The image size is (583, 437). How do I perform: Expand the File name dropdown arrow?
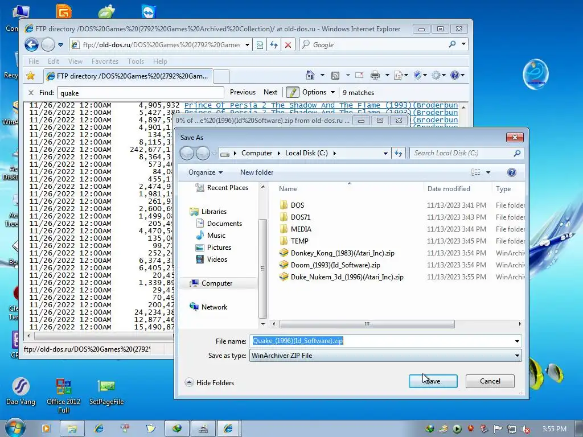(x=517, y=341)
